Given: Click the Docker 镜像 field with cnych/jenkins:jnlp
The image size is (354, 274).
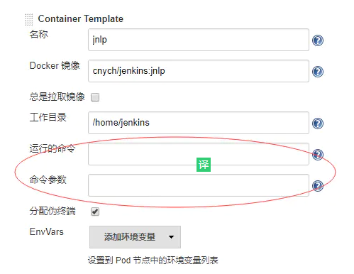Looking at the screenshot, I should pos(199,71).
